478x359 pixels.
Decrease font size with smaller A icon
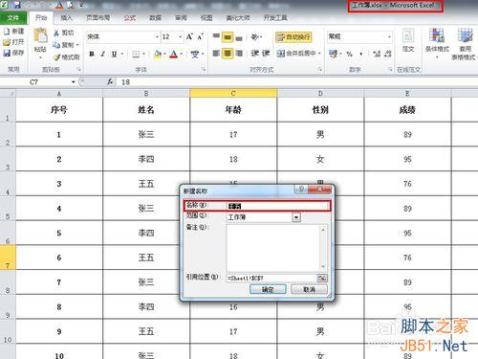[201, 37]
